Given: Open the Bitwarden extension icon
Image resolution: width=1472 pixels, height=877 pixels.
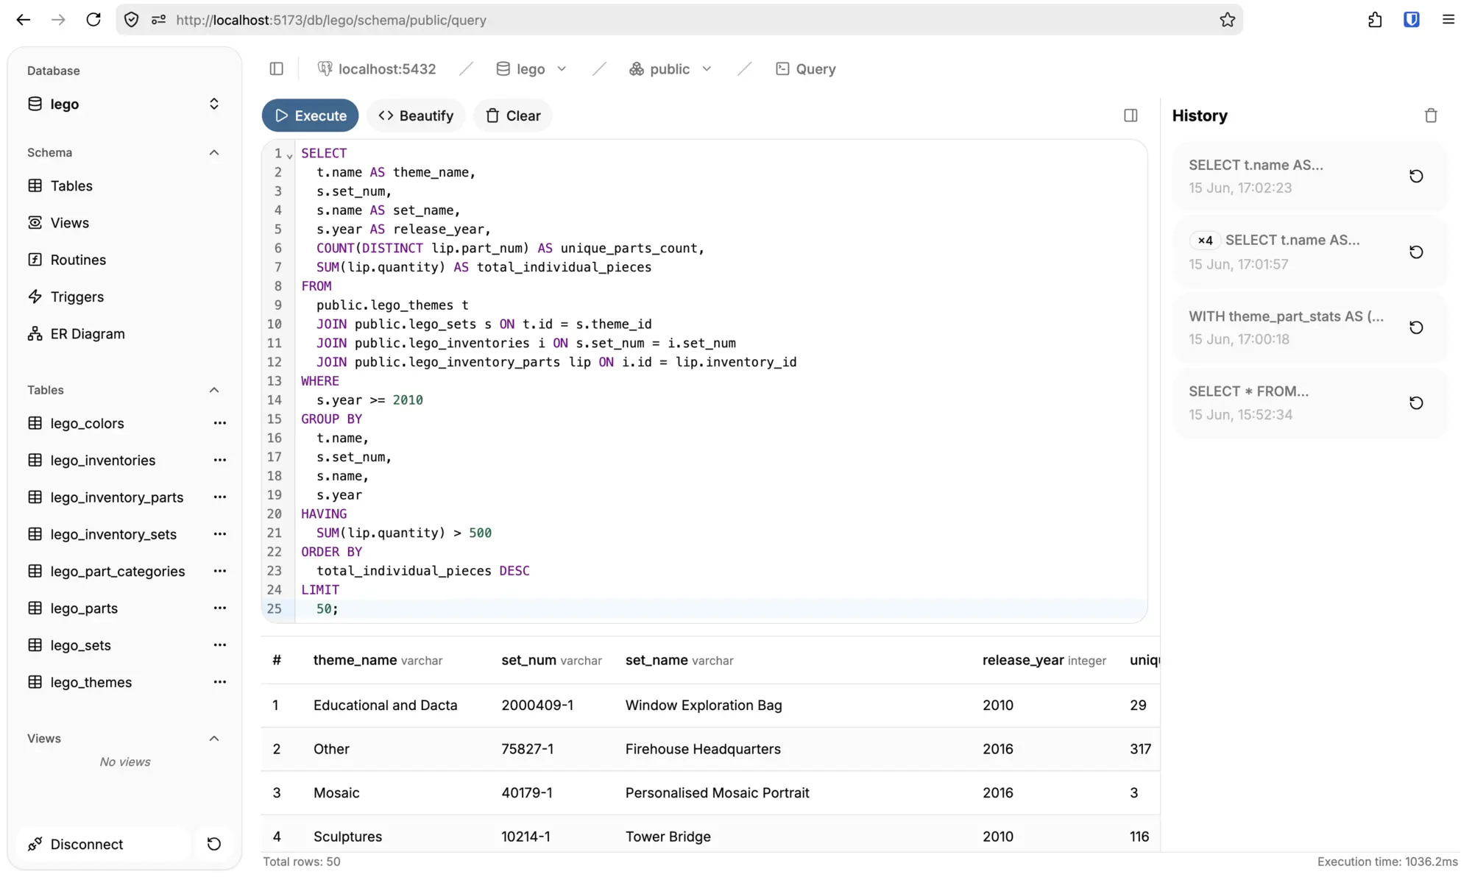Looking at the screenshot, I should (1411, 20).
